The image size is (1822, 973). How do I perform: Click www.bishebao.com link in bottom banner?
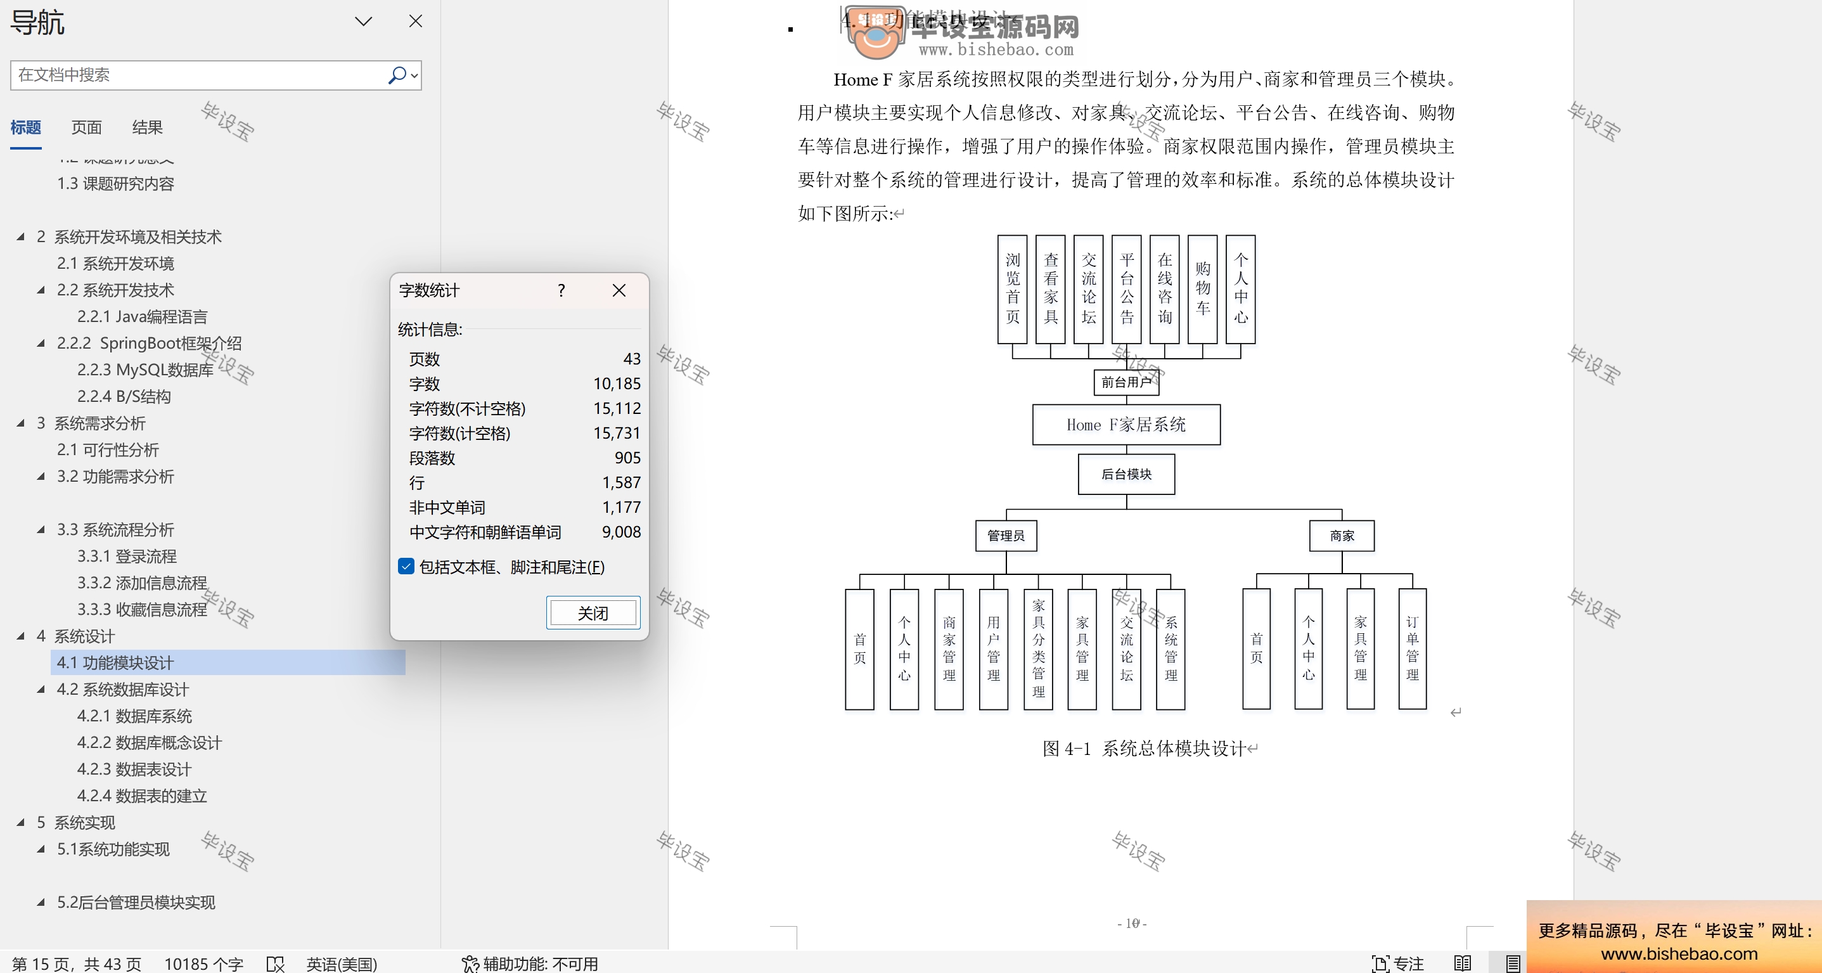pyautogui.click(x=1679, y=954)
